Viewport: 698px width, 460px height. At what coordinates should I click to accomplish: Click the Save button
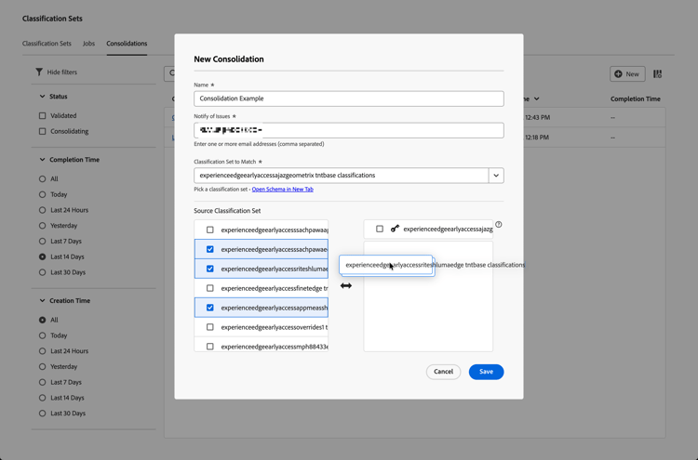click(486, 372)
